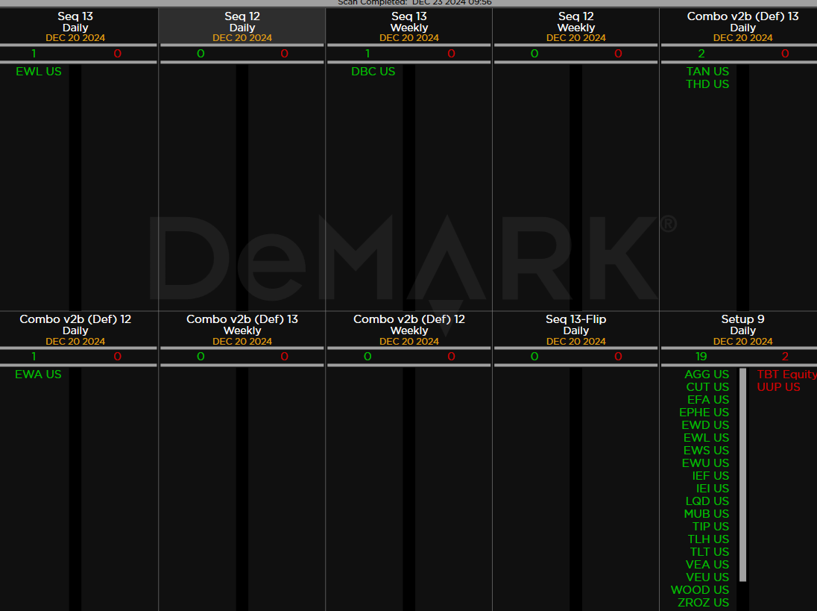Click red count 0 under Combo v2b 12 Weekly
The image size is (817, 611).
(x=451, y=357)
